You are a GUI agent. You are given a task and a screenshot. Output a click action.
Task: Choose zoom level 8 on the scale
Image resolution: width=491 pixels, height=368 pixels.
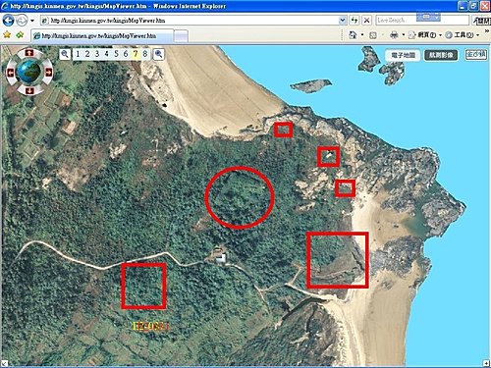(x=145, y=54)
